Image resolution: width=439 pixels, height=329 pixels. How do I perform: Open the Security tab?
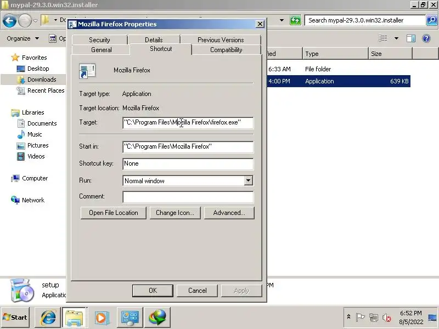click(x=99, y=39)
